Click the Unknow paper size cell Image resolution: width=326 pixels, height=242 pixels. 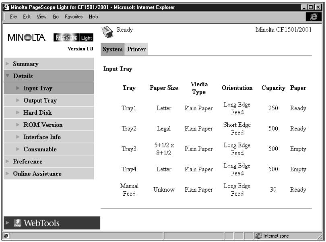click(164, 190)
